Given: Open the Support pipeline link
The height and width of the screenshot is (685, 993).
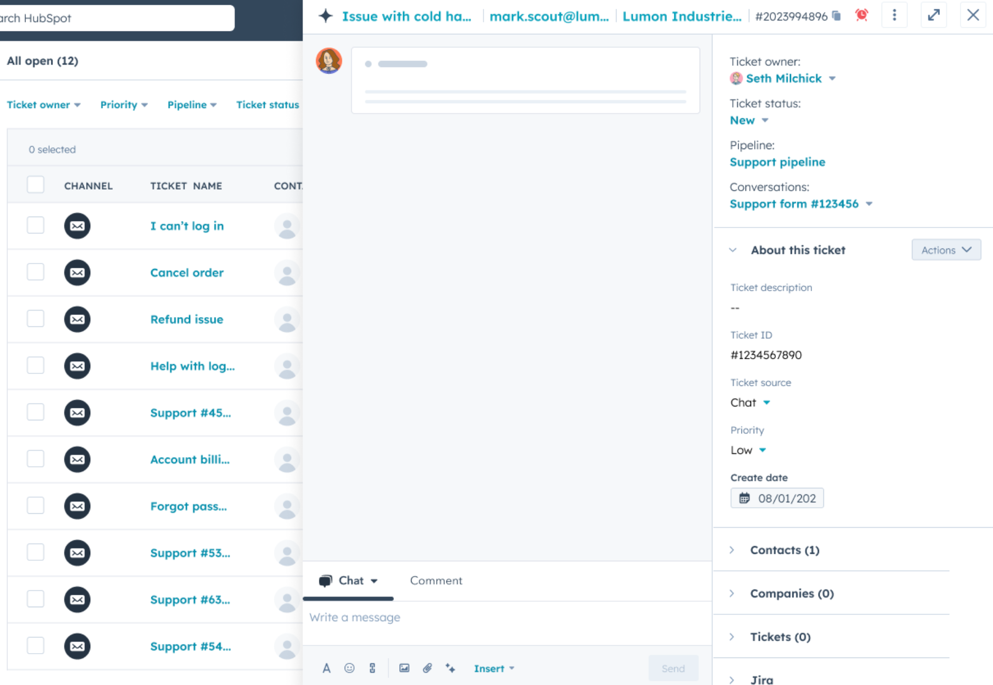Looking at the screenshot, I should [777, 162].
